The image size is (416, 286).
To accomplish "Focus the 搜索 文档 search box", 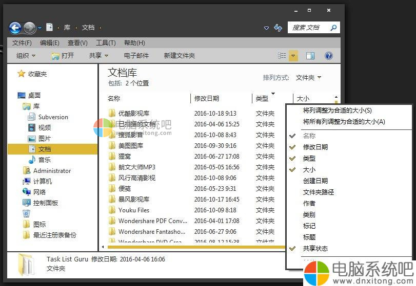I will pyautogui.click(x=313, y=28).
